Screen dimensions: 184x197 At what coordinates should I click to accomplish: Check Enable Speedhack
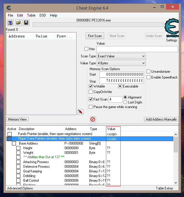point(148,77)
